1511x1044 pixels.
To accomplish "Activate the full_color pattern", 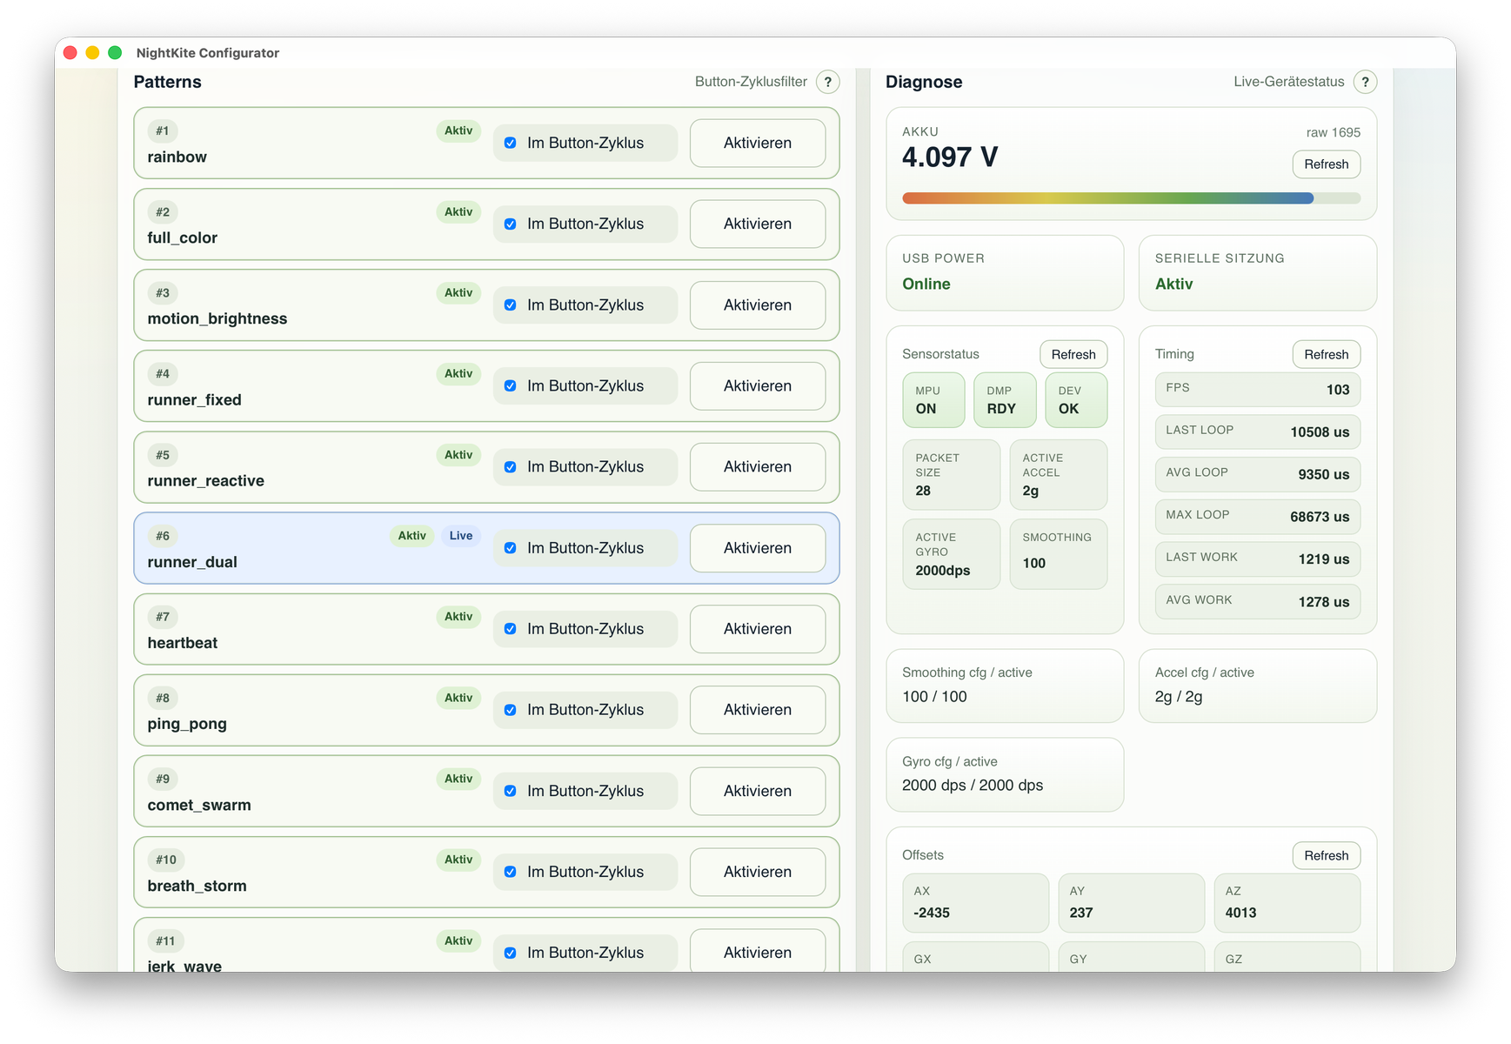I will click(757, 224).
